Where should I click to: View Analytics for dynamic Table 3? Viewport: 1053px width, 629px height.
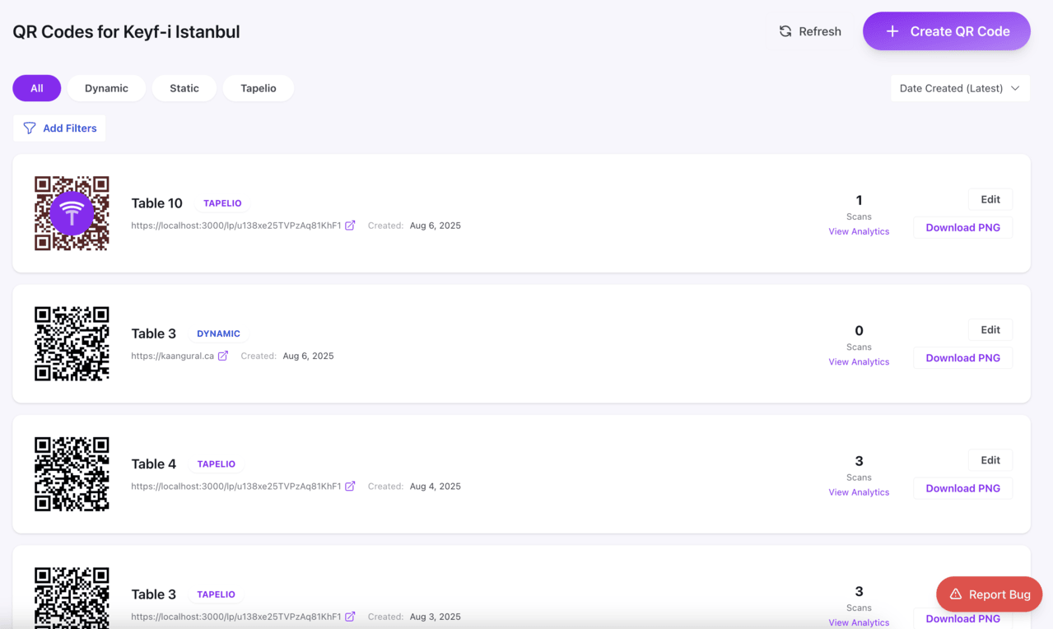click(x=859, y=361)
